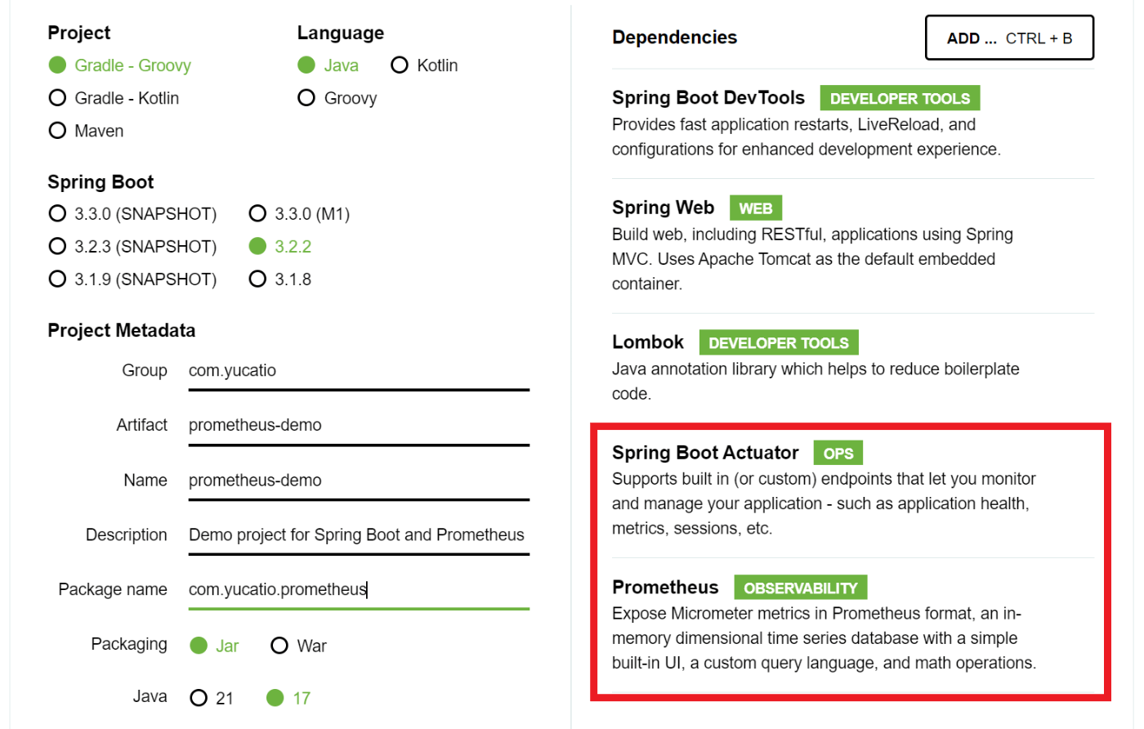Set packaging to War
Image resolution: width=1144 pixels, height=729 pixels.
pos(280,646)
